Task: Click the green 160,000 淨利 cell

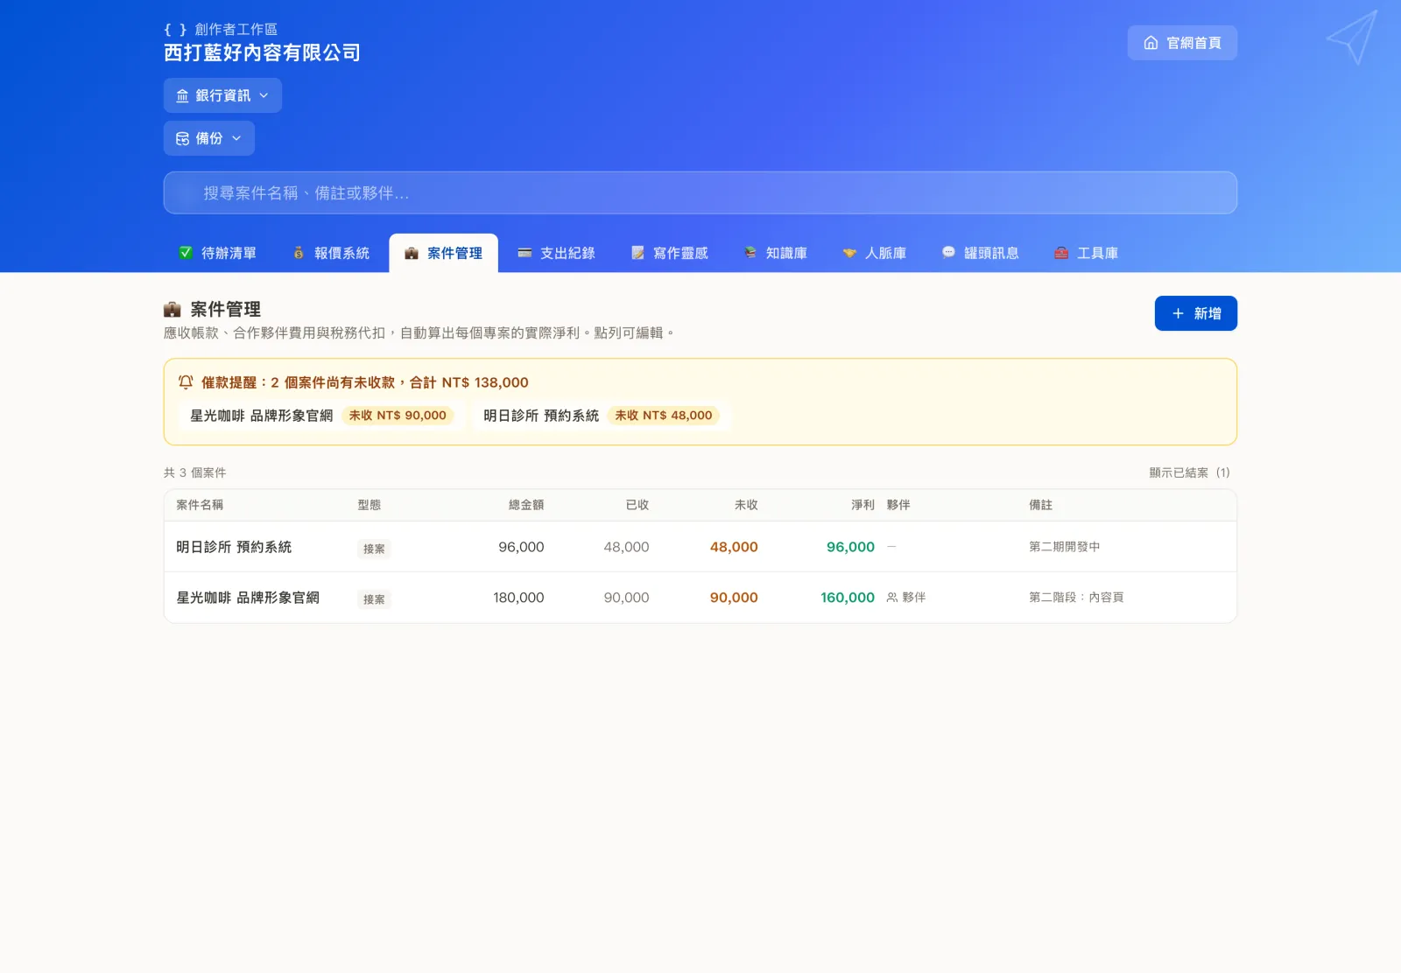Action: 848,598
